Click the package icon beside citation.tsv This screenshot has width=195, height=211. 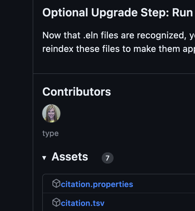56,202
